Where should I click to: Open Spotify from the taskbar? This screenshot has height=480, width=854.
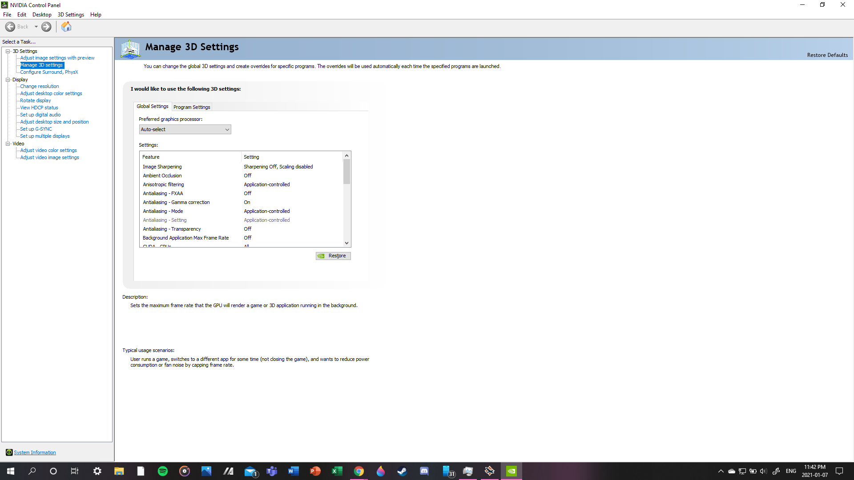pyautogui.click(x=163, y=471)
